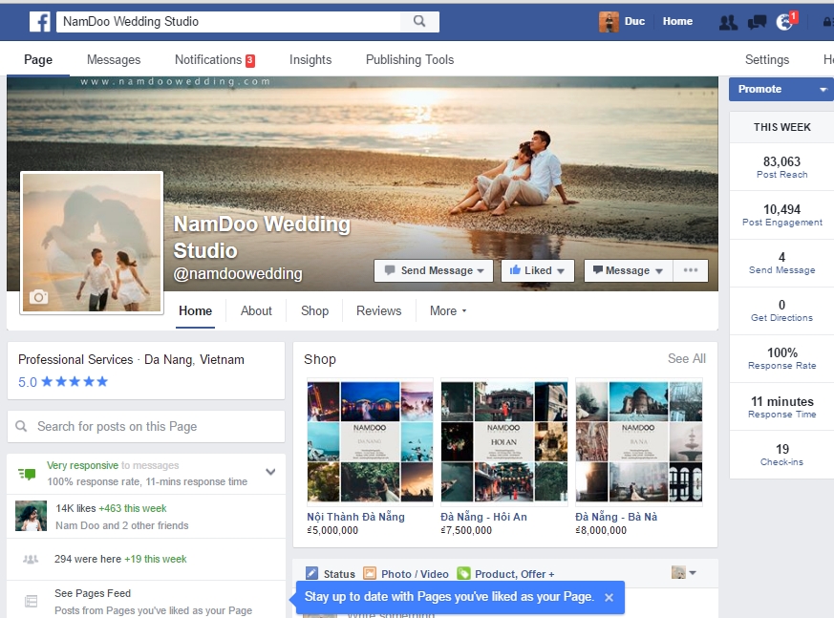The height and width of the screenshot is (618, 834).
Task: Open the Hội An collage thumbnail
Action: (x=504, y=442)
